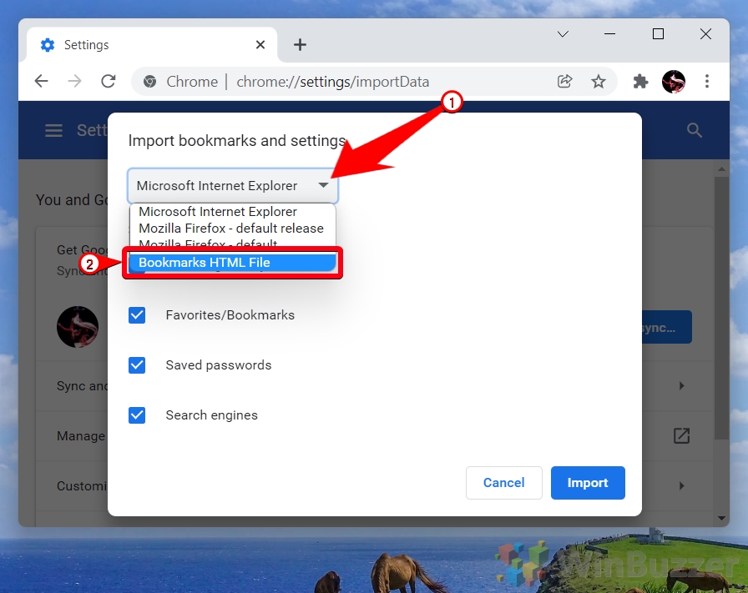Image resolution: width=748 pixels, height=593 pixels.
Task: Click the Share icon in the address bar
Action: click(x=565, y=81)
